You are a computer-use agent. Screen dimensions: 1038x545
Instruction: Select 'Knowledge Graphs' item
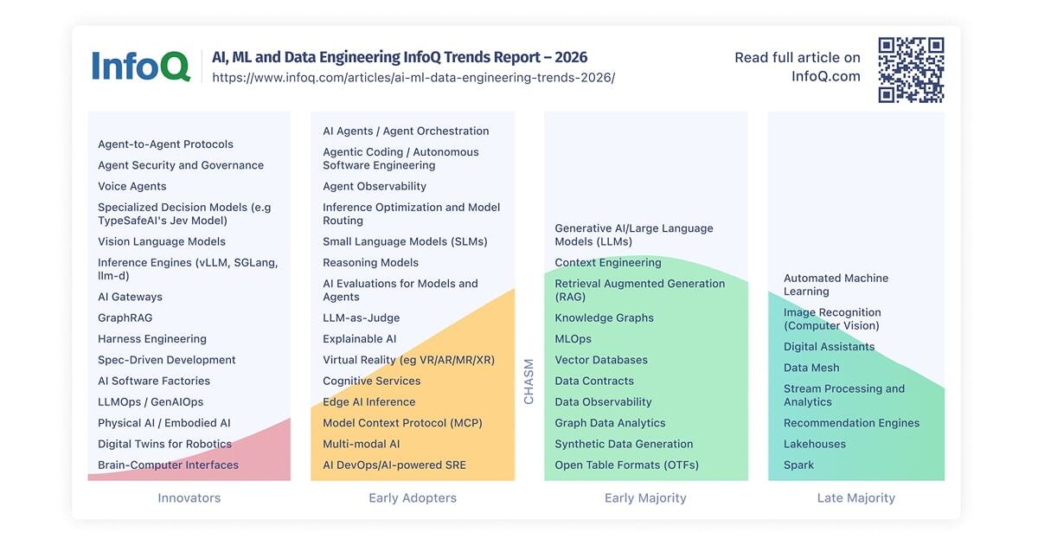(x=605, y=318)
